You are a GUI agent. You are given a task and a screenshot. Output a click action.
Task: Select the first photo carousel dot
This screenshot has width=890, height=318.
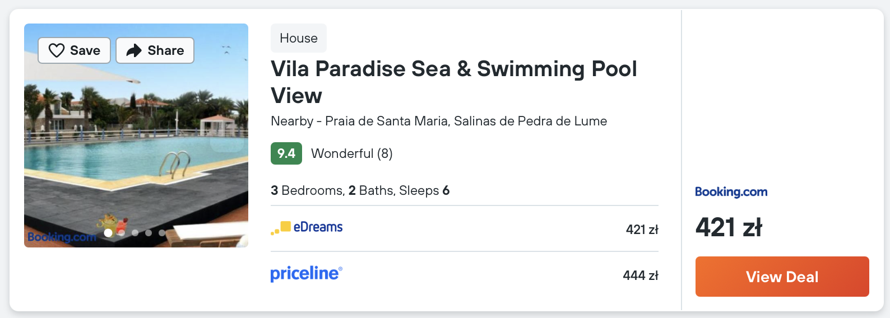point(108,233)
